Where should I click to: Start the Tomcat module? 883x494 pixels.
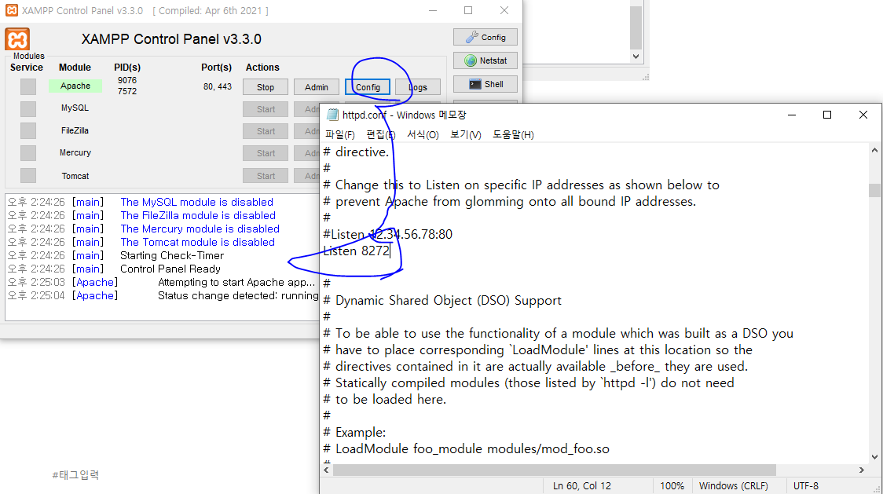point(266,176)
